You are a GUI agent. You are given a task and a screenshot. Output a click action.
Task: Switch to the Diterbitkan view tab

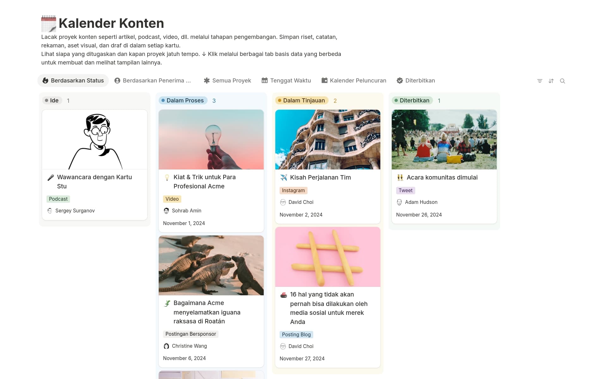[416, 81]
